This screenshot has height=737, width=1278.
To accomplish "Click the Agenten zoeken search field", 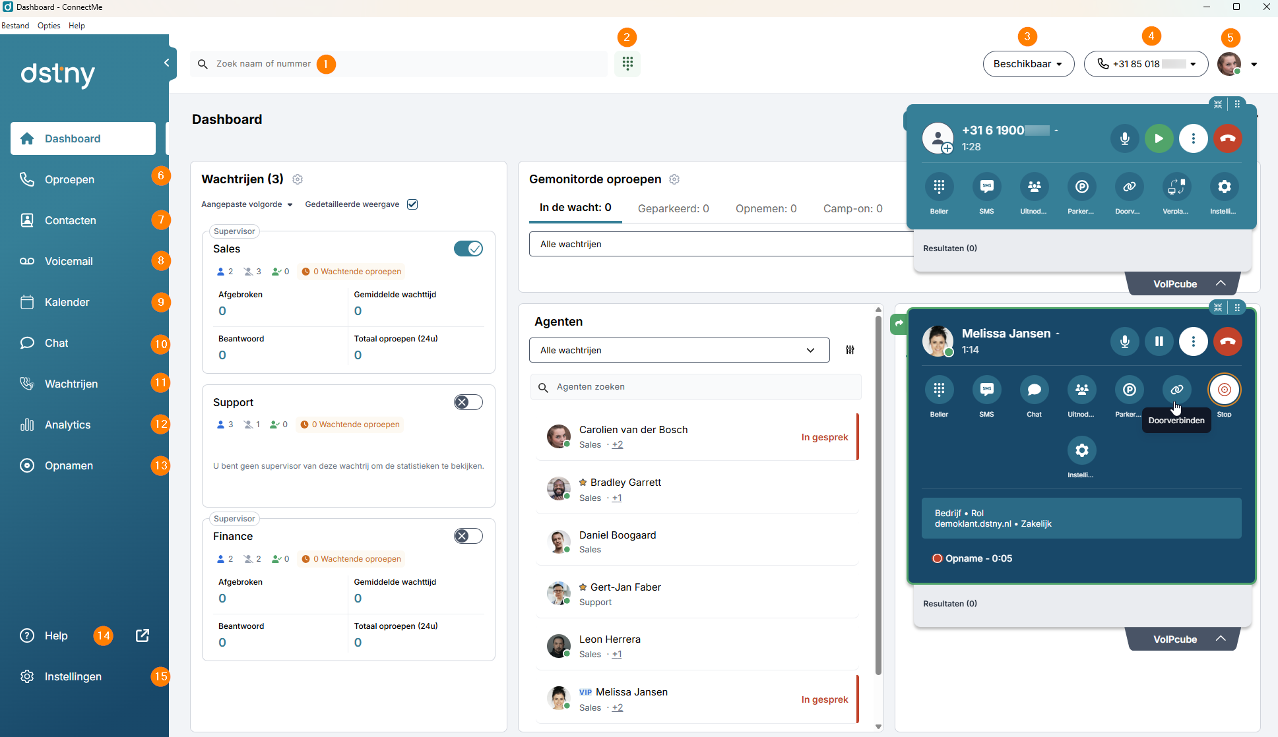I will 695,387.
